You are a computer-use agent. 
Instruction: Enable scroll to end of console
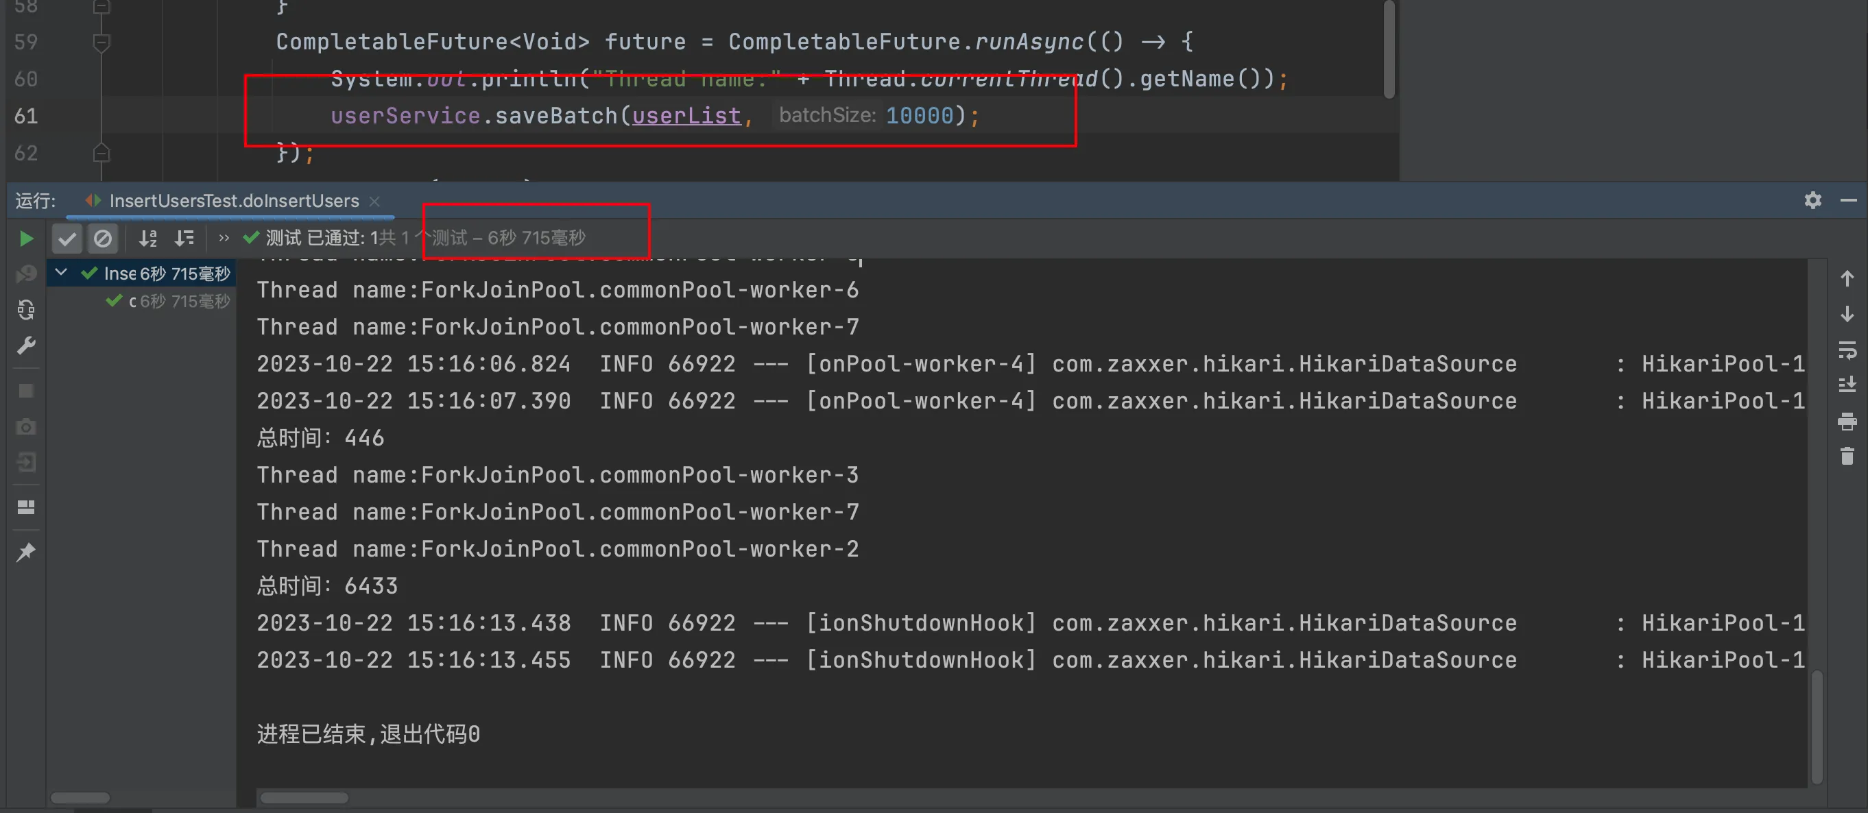(1847, 385)
